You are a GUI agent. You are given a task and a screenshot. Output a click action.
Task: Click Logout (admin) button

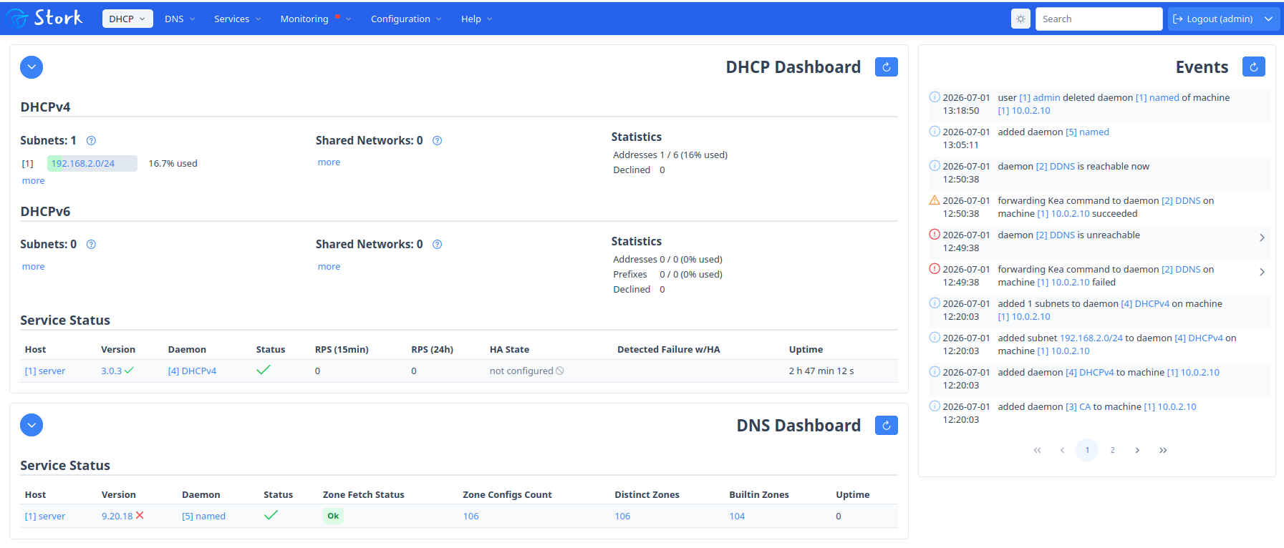pyautogui.click(x=1214, y=19)
